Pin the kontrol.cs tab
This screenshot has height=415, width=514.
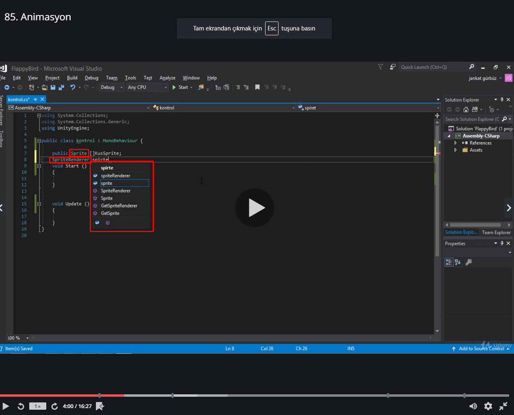tap(35, 99)
